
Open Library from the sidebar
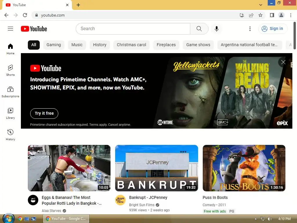(x=10, y=114)
